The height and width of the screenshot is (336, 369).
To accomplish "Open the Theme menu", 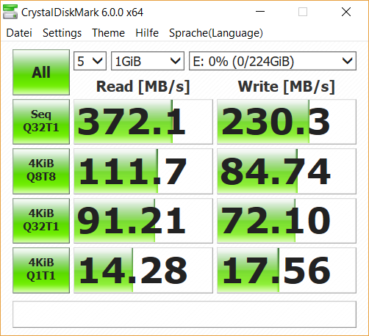I will point(108,33).
